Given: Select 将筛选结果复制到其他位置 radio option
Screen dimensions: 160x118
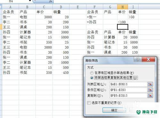Looking at the screenshot, I should click(x=92, y=78).
